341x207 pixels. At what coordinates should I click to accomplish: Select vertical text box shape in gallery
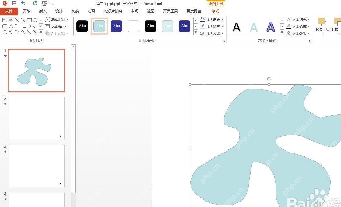pos(11,20)
